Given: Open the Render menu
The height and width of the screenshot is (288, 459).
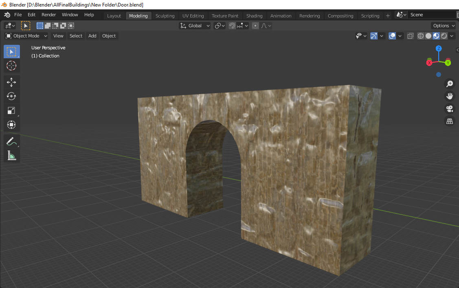Looking at the screenshot, I should pyautogui.click(x=48, y=15).
